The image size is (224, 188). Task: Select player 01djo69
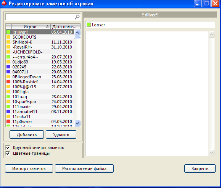(40, 62)
